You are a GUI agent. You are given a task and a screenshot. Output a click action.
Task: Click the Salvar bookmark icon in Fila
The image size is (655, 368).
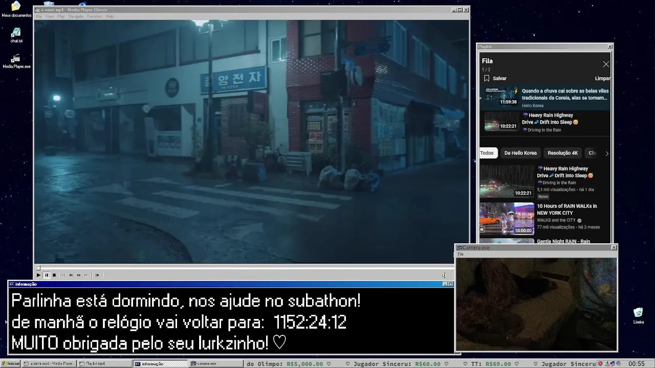tap(487, 79)
